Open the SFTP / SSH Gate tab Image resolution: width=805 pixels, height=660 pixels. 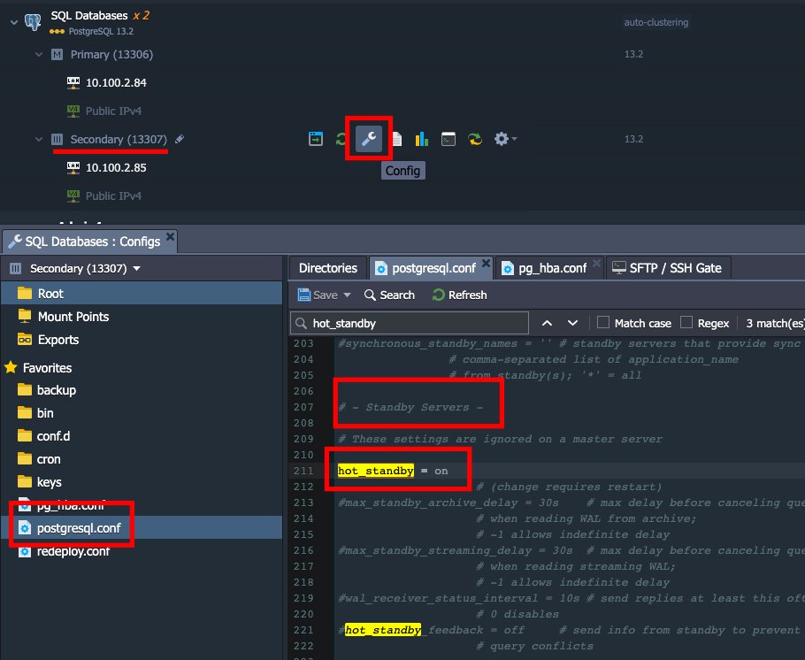click(668, 268)
